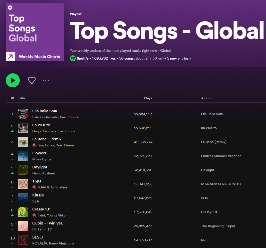Click La Bebe Remix cover thumbnail
This screenshot has width=266, height=248.
click(x=23, y=142)
